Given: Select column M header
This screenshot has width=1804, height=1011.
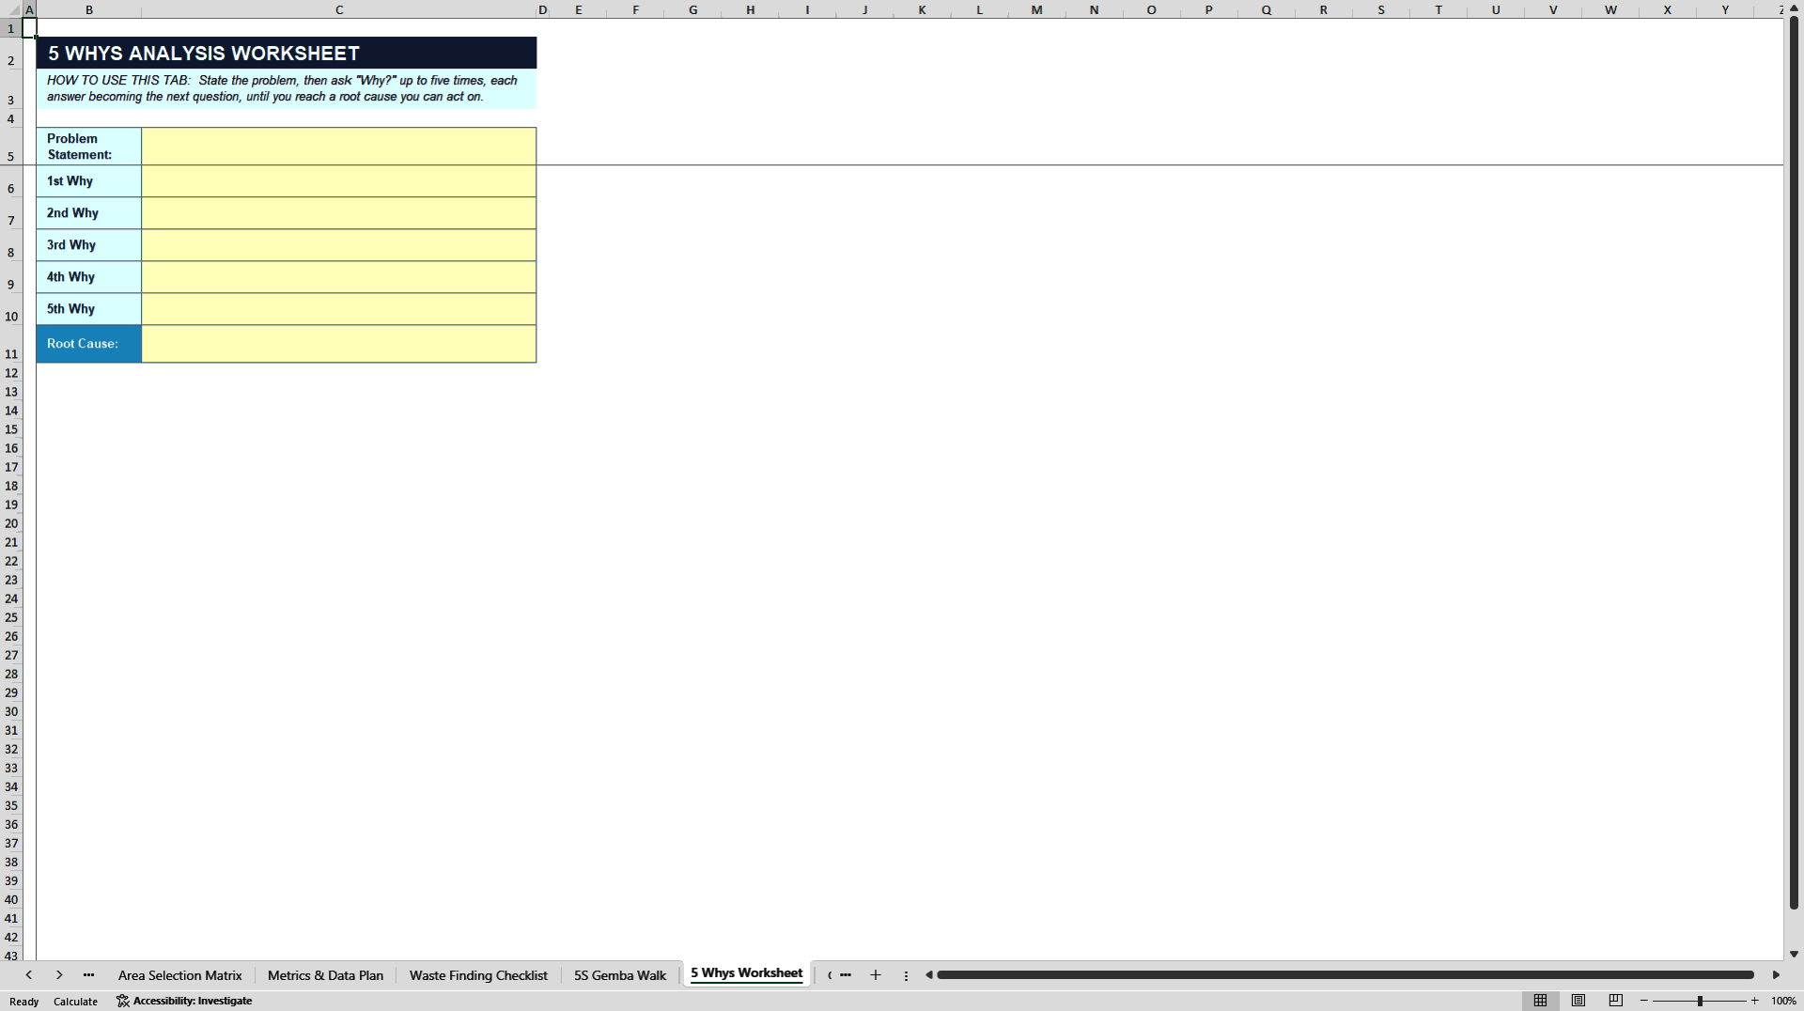Looking at the screenshot, I should point(1036,9).
